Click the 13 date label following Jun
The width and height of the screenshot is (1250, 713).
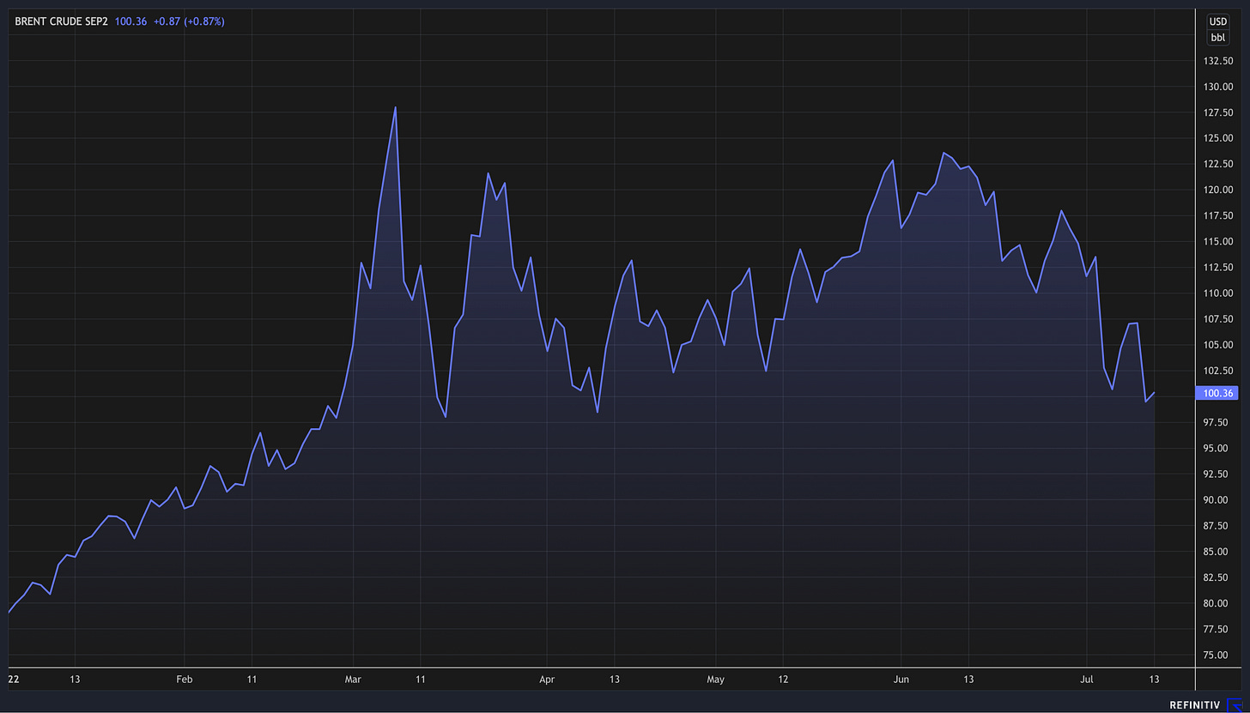point(968,679)
